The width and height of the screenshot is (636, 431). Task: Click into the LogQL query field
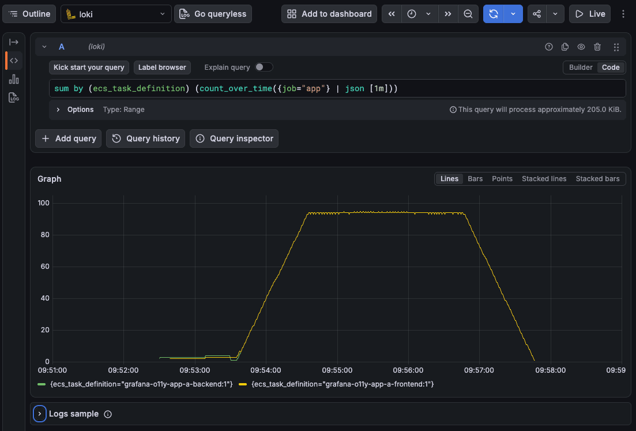point(337,88)
